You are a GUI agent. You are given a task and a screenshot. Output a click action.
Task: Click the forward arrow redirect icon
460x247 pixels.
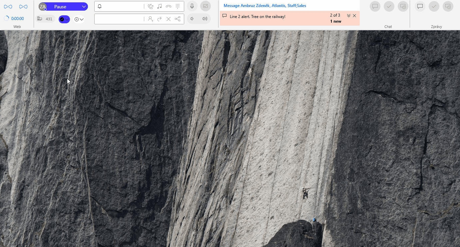pyautogui.click(x=160, y=19)
